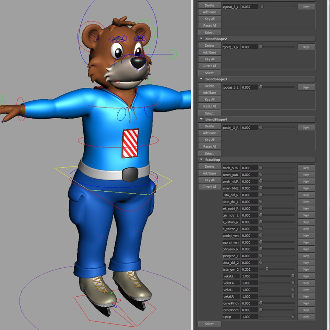Click Key button for zgoraj_3_L

coord(306,7)
